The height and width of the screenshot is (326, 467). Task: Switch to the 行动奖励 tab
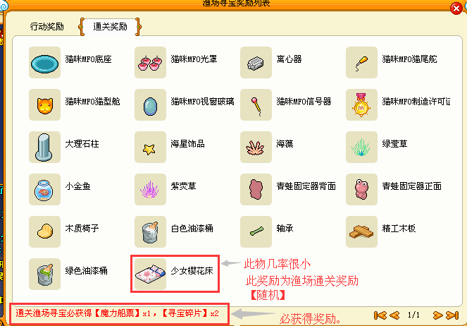(x=47, y=27)
